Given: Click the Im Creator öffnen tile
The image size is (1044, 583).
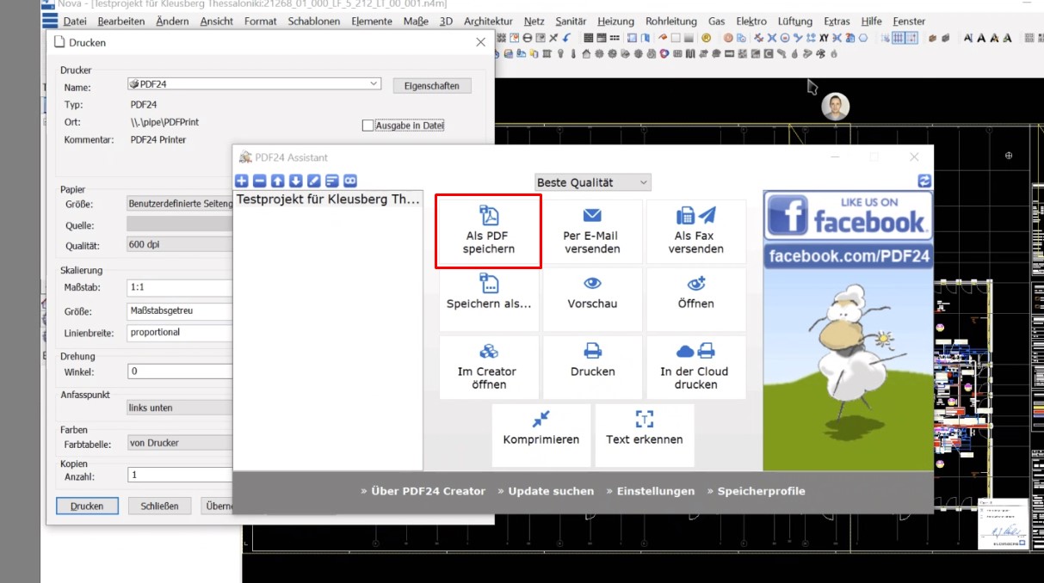Looking at the screenshot, I should click(489, 367).
